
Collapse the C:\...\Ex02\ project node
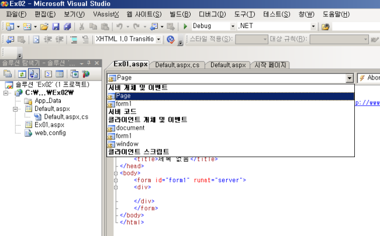click(7, 92)
